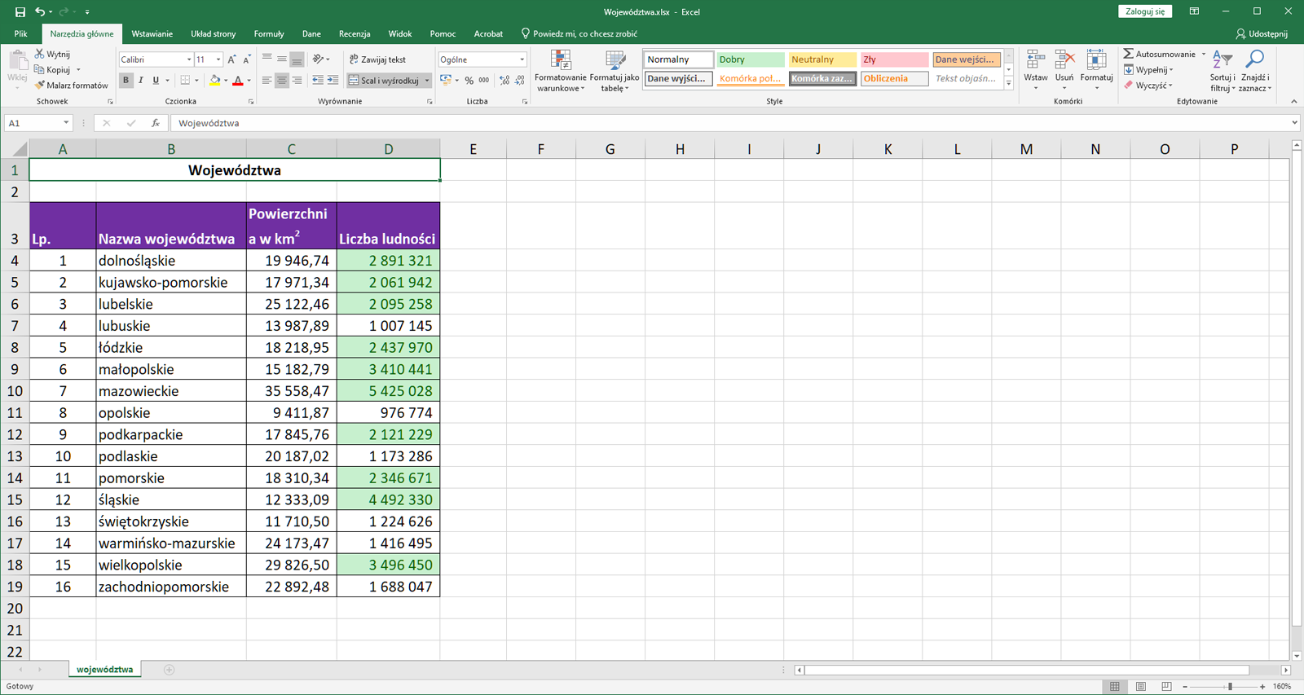Click the increase font size icon
The width and height of the screenshot is (1304, 695).
pyautogui.click(x=232, y=59)
